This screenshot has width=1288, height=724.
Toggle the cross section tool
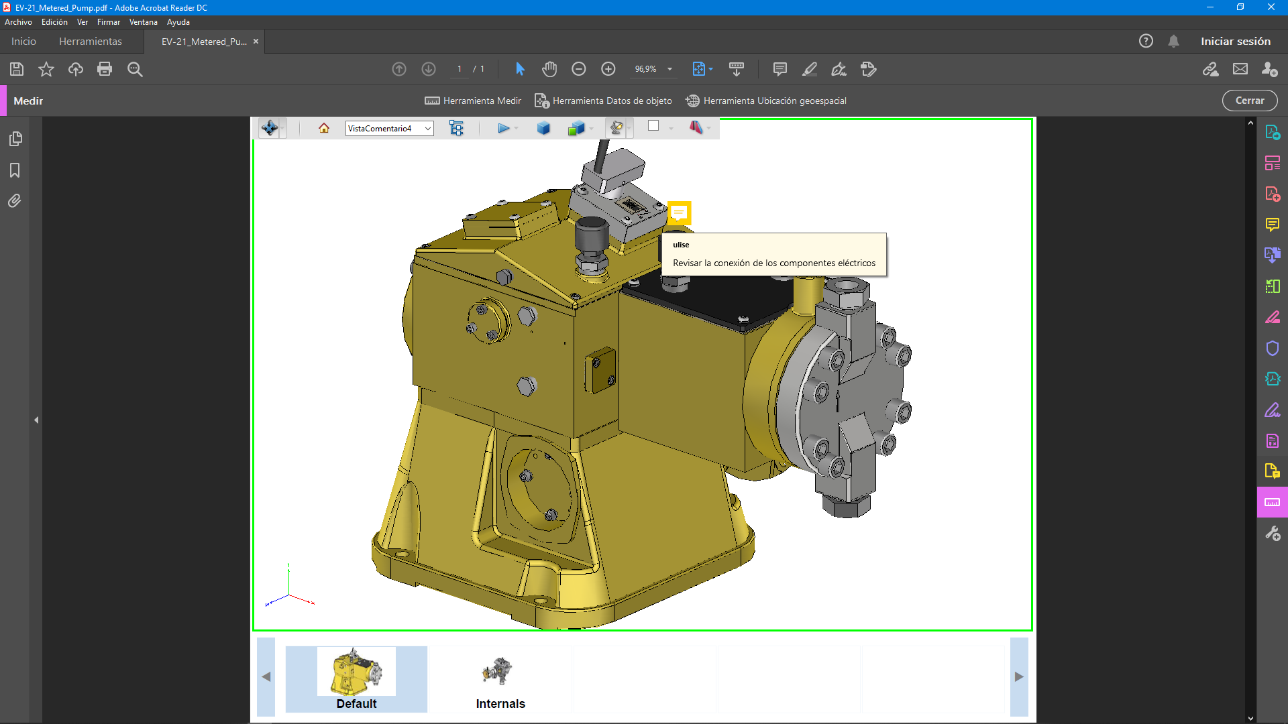696,127
